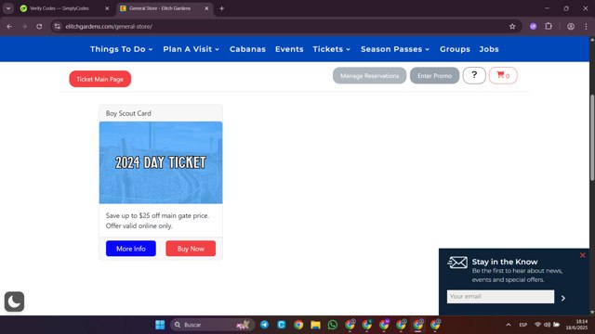This screenshot has width=595, height=334.
Task: Open the tab search dropdown arrow
Action: [8, 8]
